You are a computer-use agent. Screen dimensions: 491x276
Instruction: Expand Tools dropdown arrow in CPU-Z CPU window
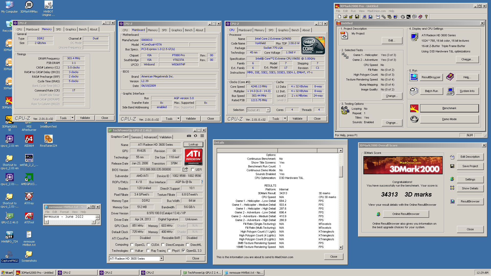click(x=285, y=119)
